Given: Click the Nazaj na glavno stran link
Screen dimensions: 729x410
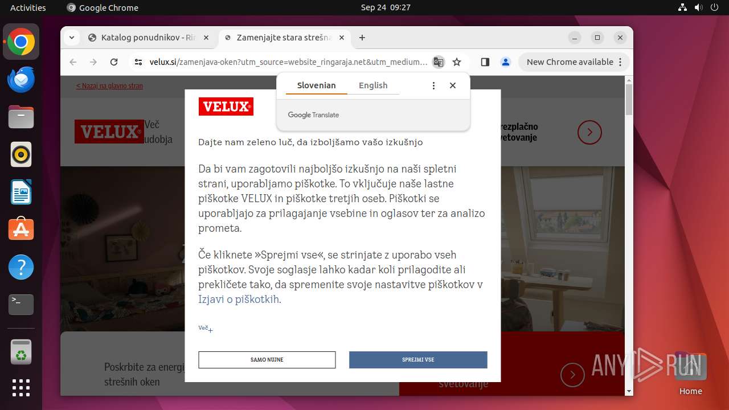Looking at the screenshot, I should pos(109,86).
